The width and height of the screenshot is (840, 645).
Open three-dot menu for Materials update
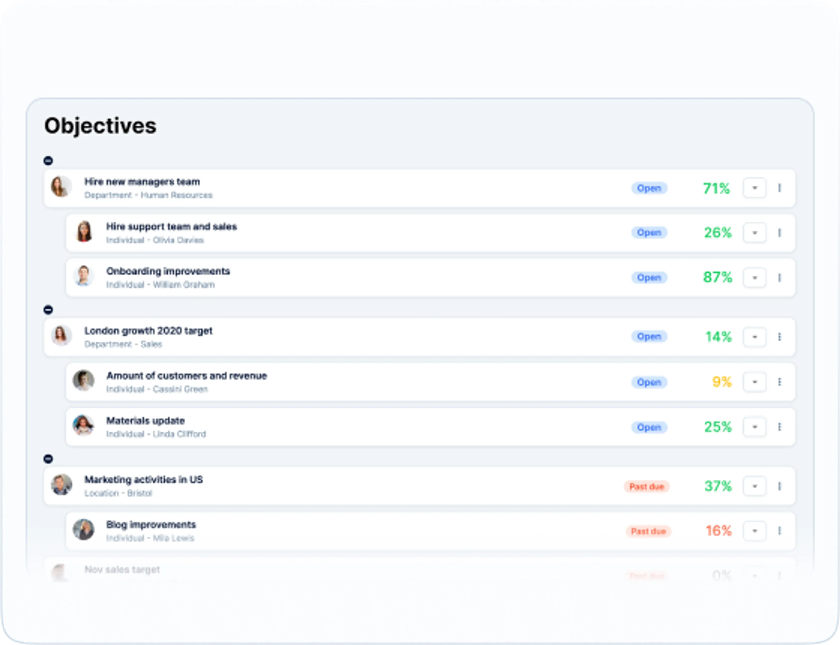779,427
